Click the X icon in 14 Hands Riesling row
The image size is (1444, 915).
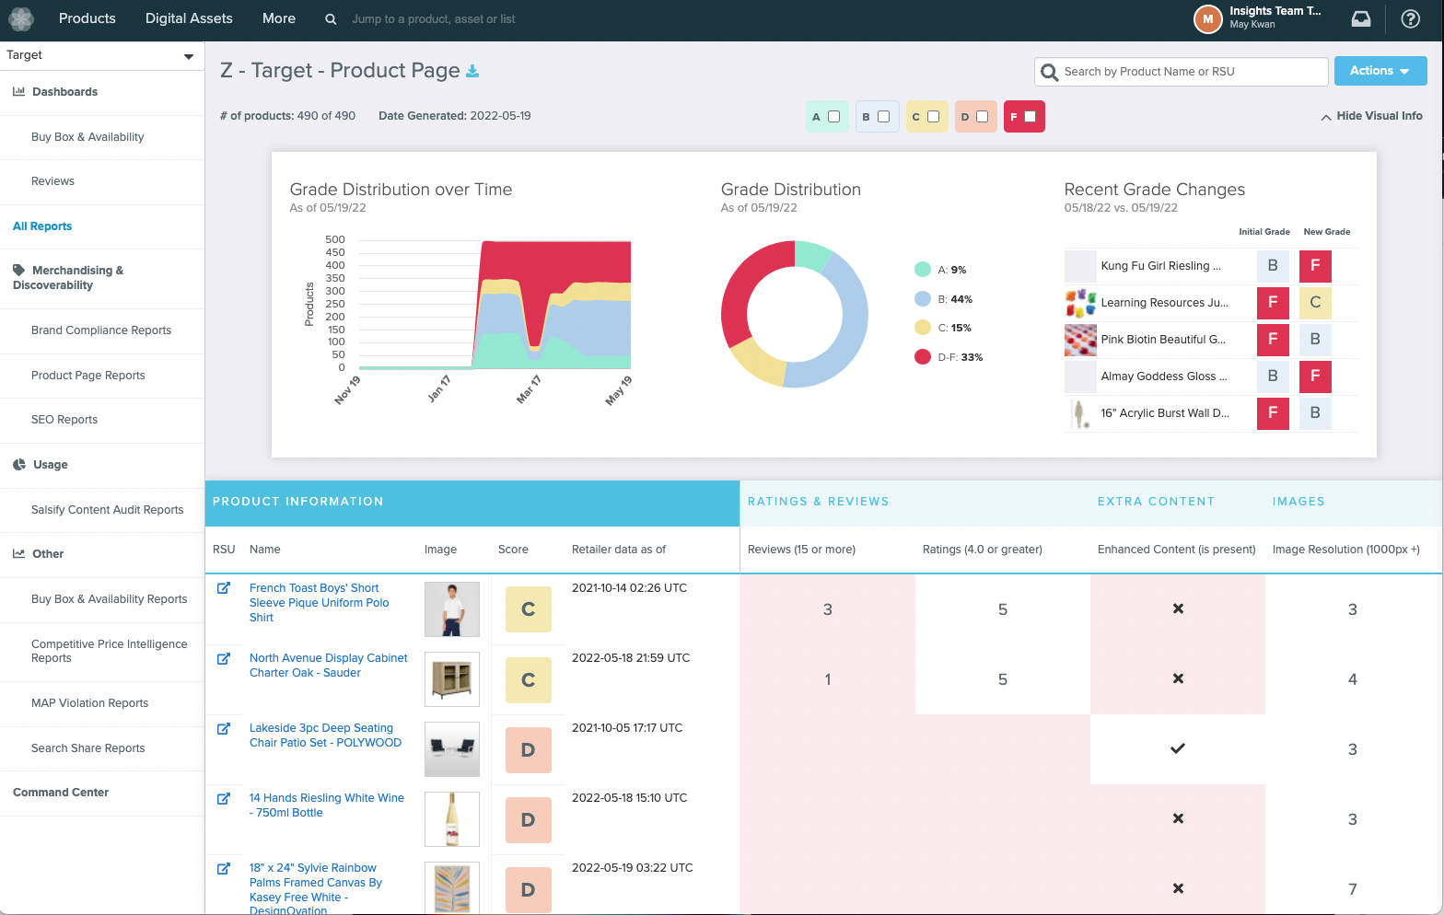(1178, 818)
